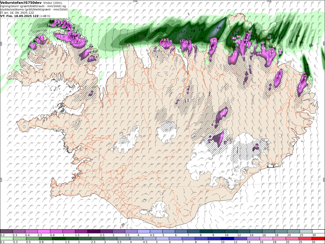Screen dimensions: 325x244
Task: Select the rain scale swatch from 0.3 to 0.5
Action: tap(20, 238)
